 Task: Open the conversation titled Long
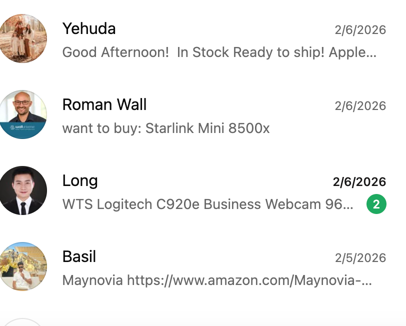click(x=80, y=180)
